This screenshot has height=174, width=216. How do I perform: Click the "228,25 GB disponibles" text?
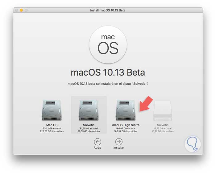coord(52,131)
